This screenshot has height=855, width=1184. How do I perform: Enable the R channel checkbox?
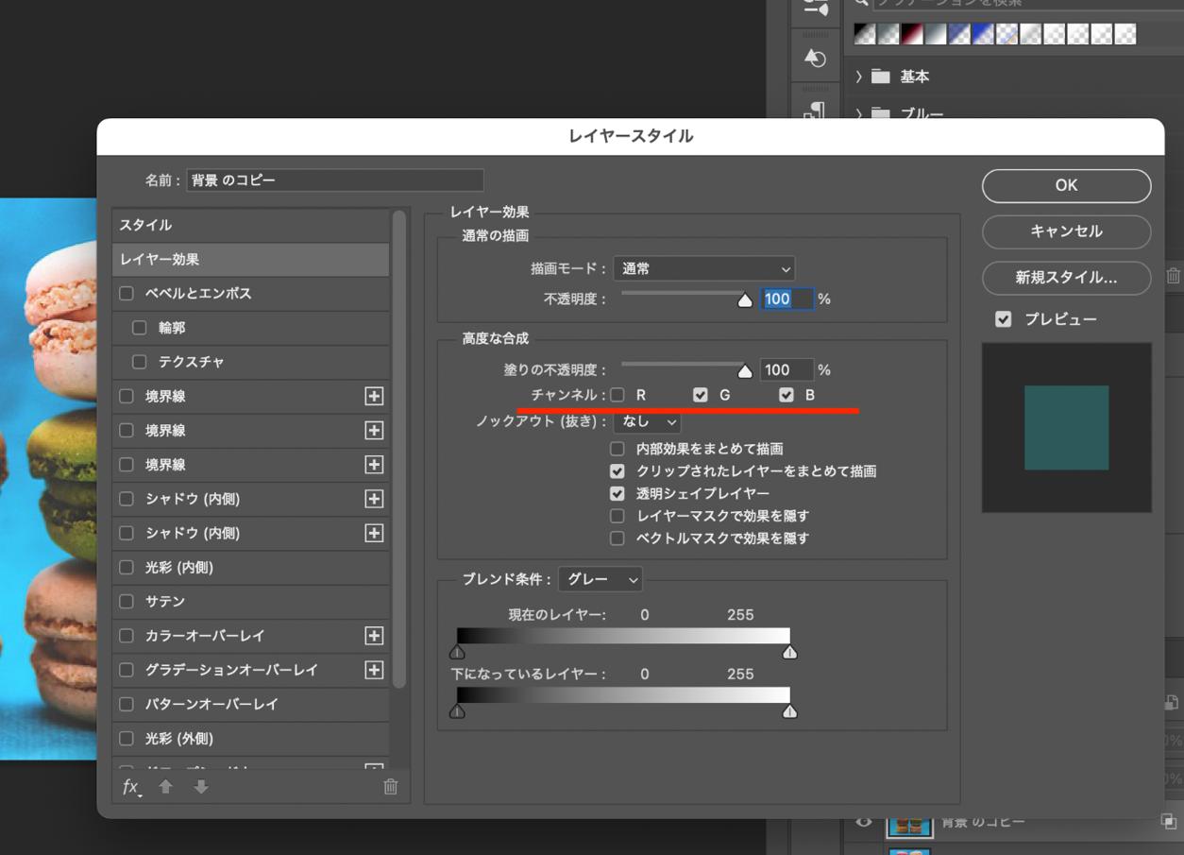(617, 394)
